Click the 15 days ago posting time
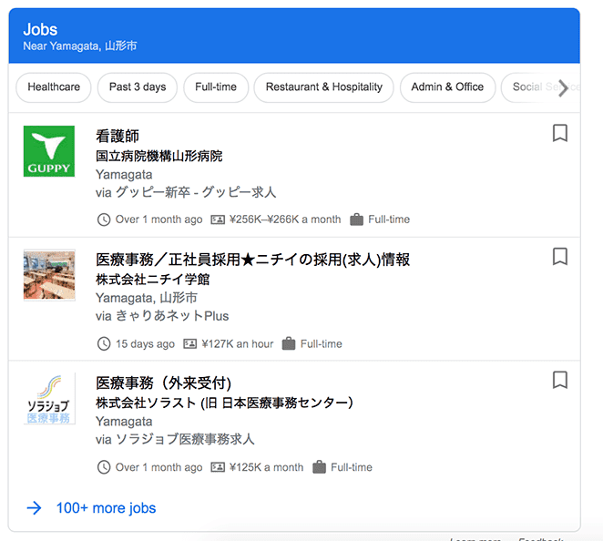Image resolution: width=603 pixels, height=541 pixels. (145, 343)
